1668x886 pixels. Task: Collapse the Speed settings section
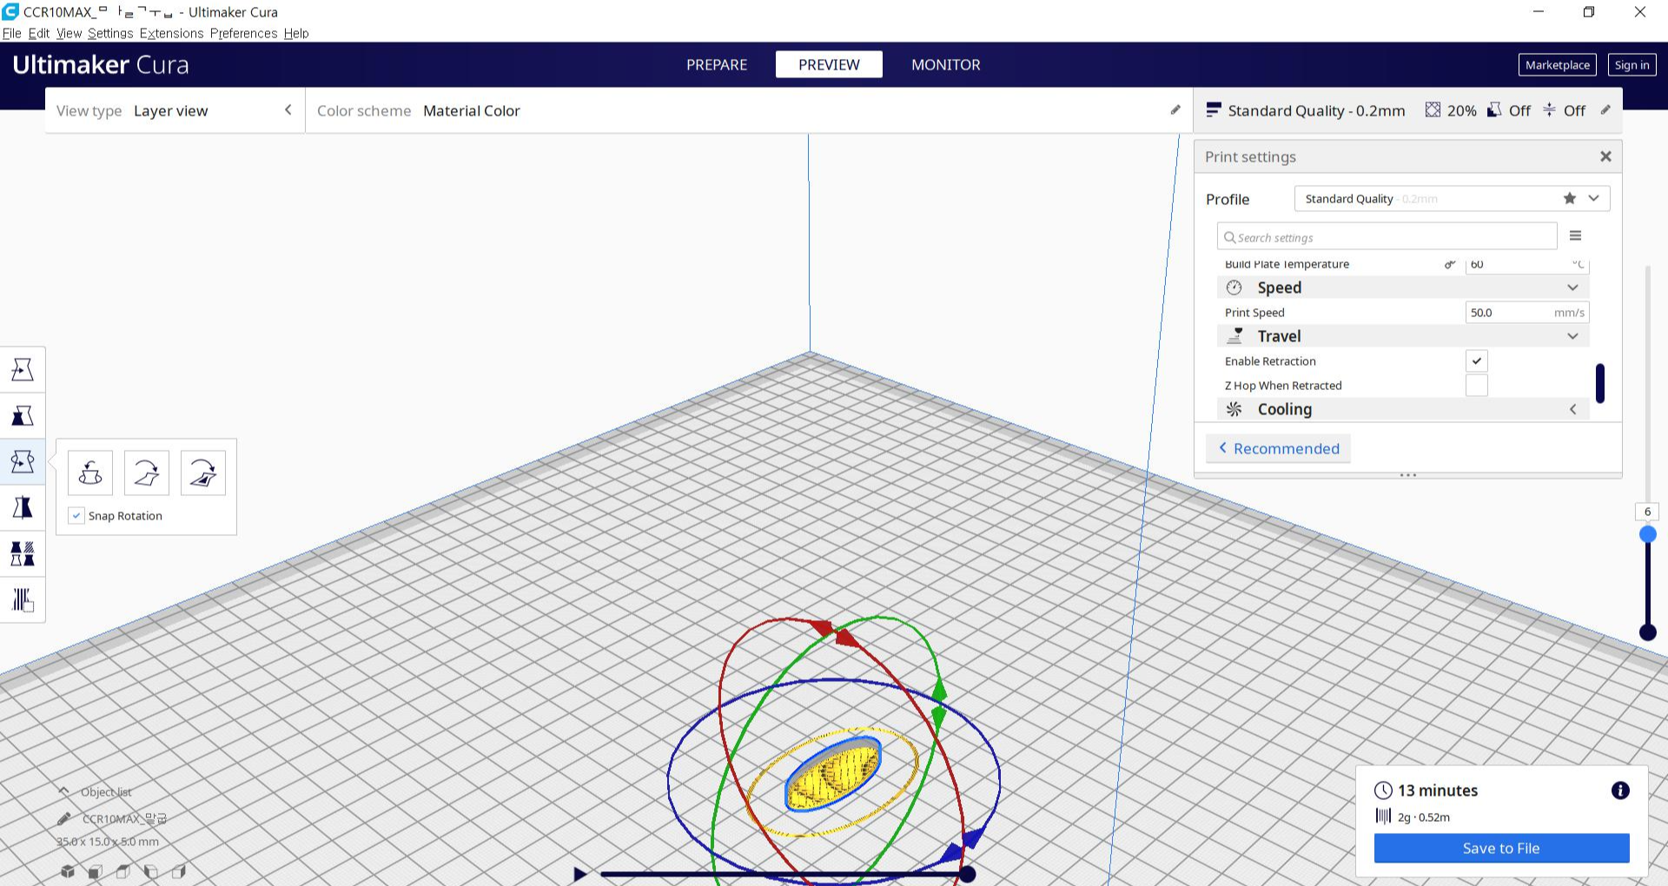point(1403,288)
